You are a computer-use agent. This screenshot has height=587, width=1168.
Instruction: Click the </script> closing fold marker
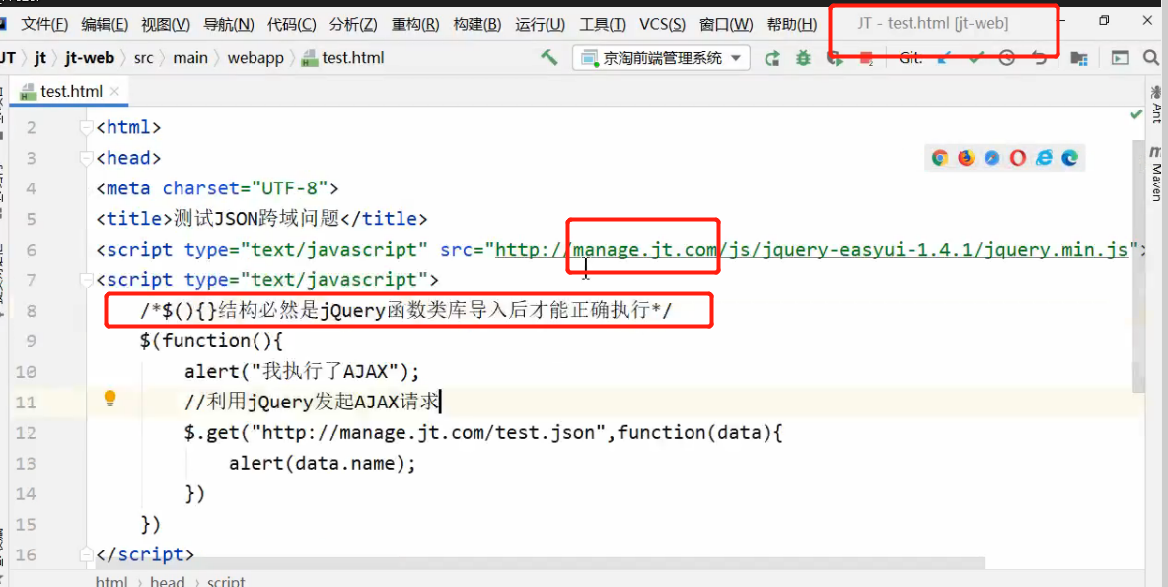[x=87, y=555]
